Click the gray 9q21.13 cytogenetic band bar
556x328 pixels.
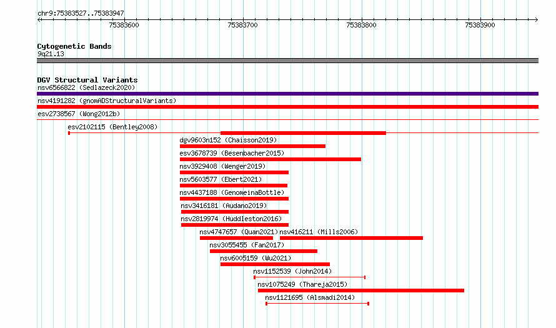point(287,61)
